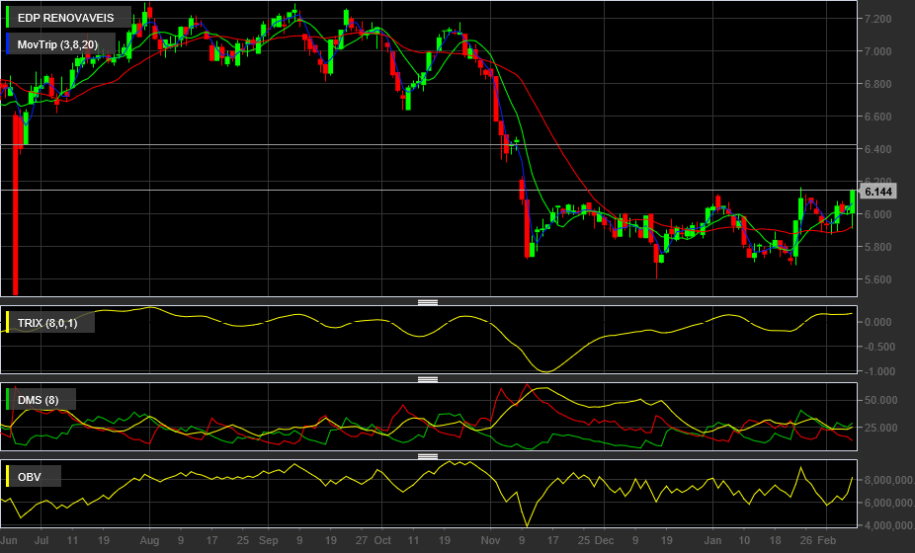Image resolution: width=915 pixels, height=553 pixels.
Task: Click the Nov label on the time axis
Action: pyautogui.click(x=490, y=540)
